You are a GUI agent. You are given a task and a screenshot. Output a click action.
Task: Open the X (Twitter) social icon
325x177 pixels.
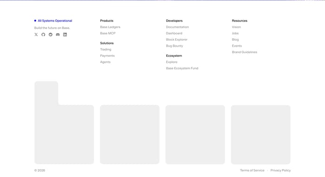click(x=36, y=35)
